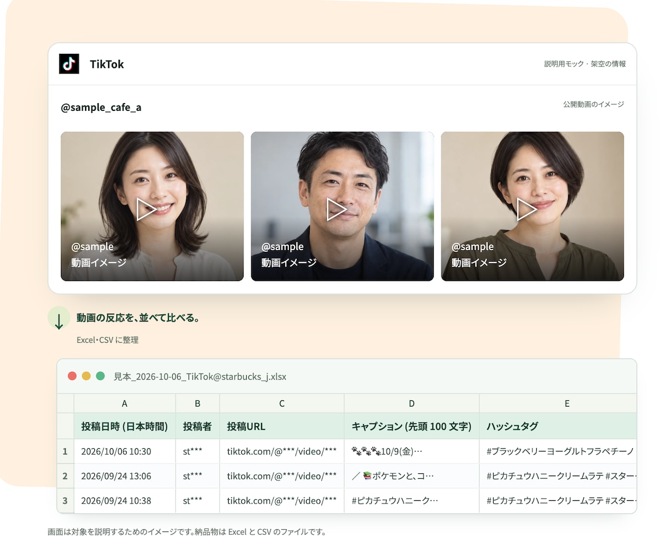Click the yellow window dot in spreadsheet
The image size is (669, 537).
(86, 376)
